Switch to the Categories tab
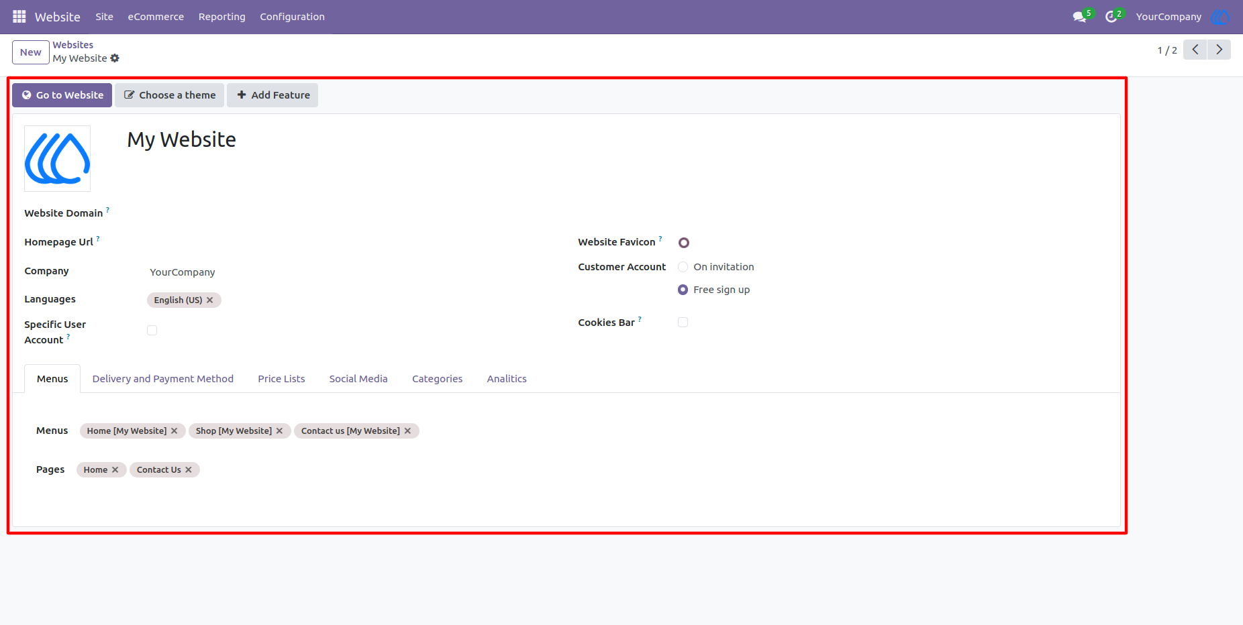The width and height of the screenshot is (1243, 625). click(437, 379)
